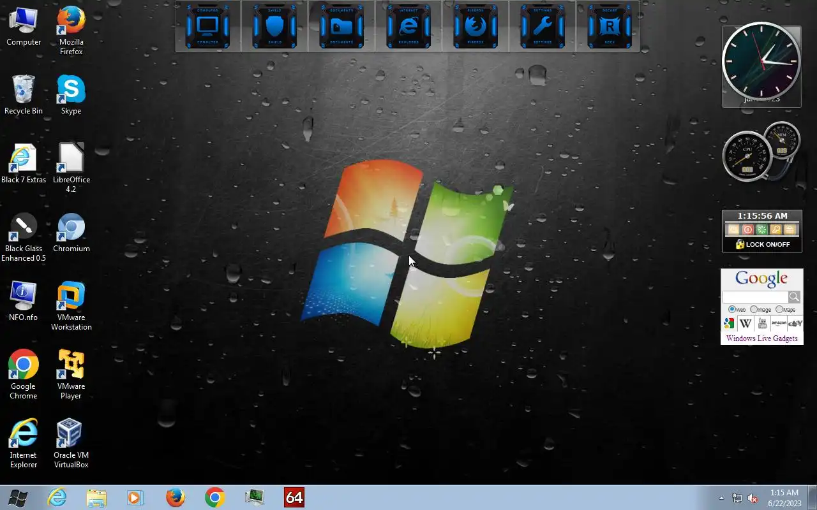Open the Mozilla Firefox desktop shortcut
The height and width of the screenshot is (510, 817).
tap(71, 31)
